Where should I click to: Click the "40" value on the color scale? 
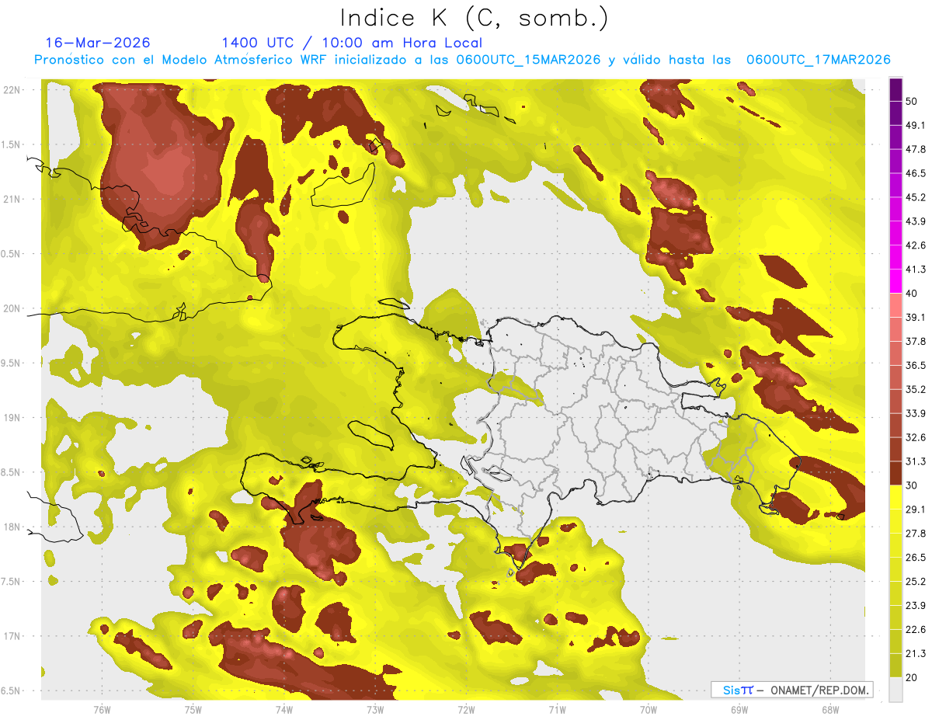913,294
